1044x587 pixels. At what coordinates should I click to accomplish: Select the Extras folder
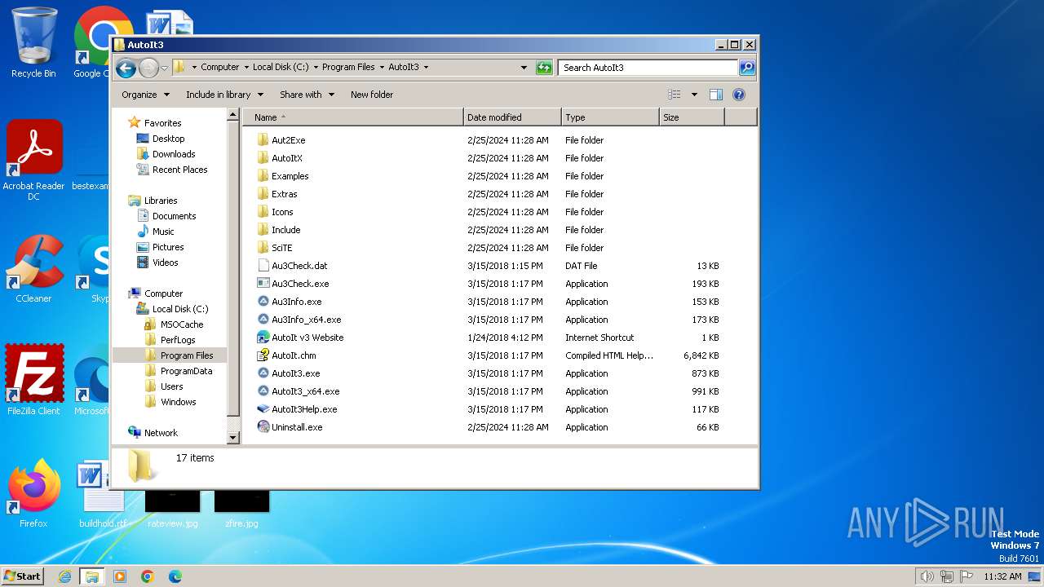[284, 194]
